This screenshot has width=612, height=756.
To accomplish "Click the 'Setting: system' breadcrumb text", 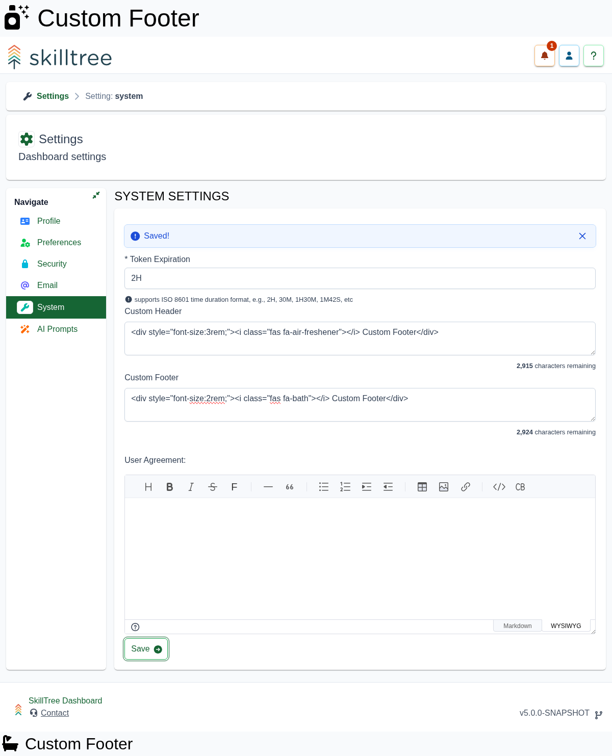I will [x=114, y=96].
